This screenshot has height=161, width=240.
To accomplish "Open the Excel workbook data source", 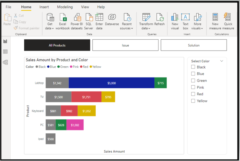I will click(62, 21).
